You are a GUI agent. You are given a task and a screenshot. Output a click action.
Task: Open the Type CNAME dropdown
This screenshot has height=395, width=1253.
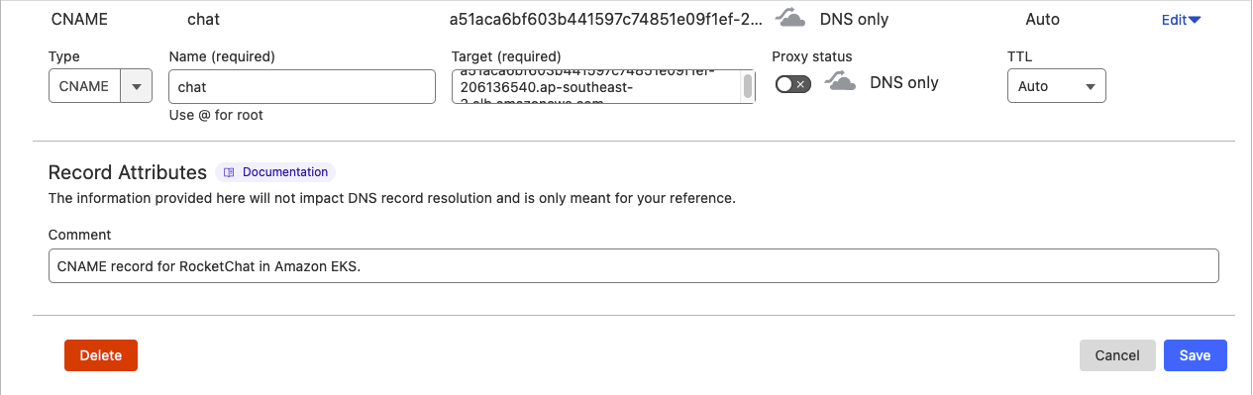point(100,86)
